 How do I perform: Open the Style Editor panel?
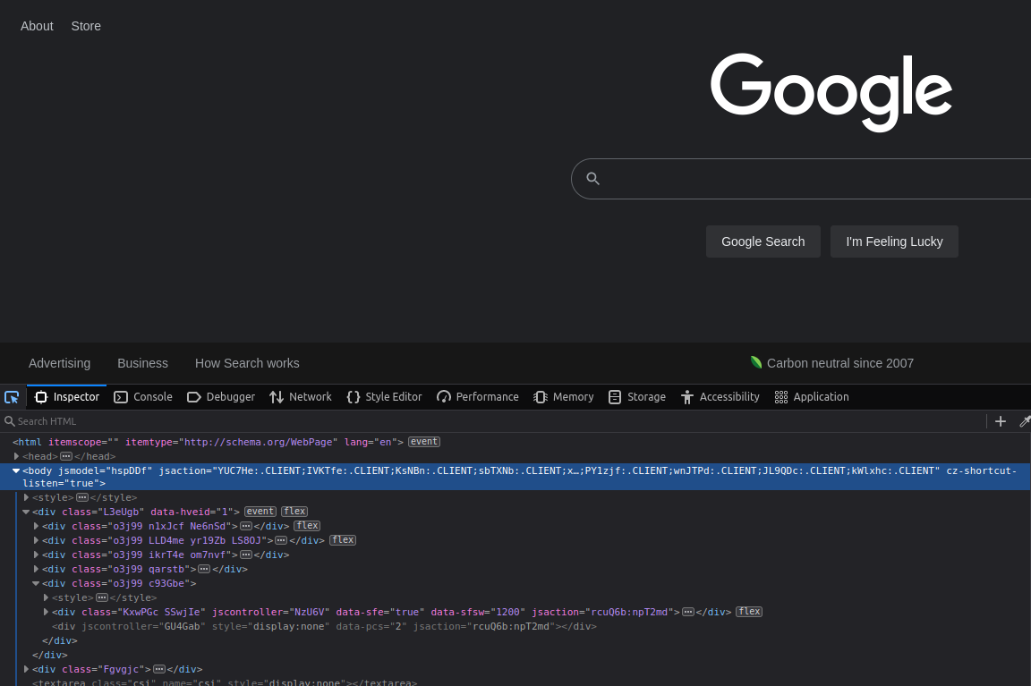tap(384, 397)
